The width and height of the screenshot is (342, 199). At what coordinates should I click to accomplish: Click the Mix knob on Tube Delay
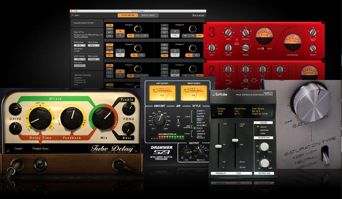103,118
